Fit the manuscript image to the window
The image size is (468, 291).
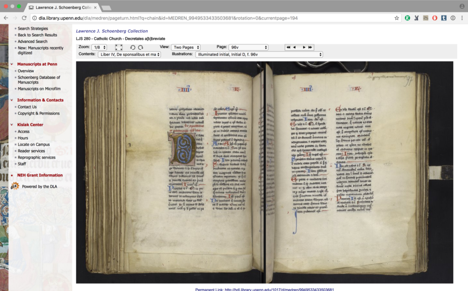coord(118,47)
